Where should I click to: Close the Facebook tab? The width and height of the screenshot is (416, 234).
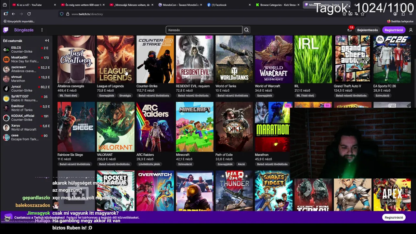[x=250, y=5]
